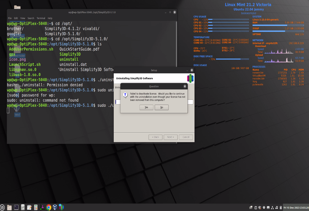
Task: Click libspnav.so.0 in terminal listing
Action: pyautogui.click(x=23, y=70)
